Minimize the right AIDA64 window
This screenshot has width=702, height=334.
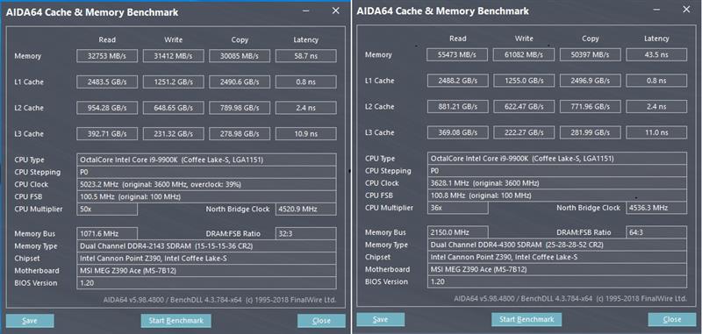click(656, 10)
